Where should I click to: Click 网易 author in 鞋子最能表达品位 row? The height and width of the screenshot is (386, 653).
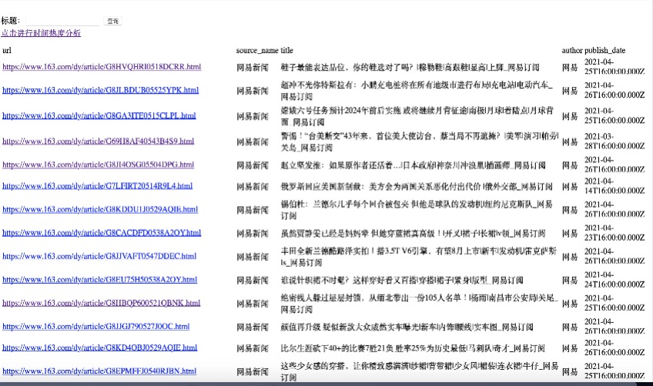coord(570,68)
